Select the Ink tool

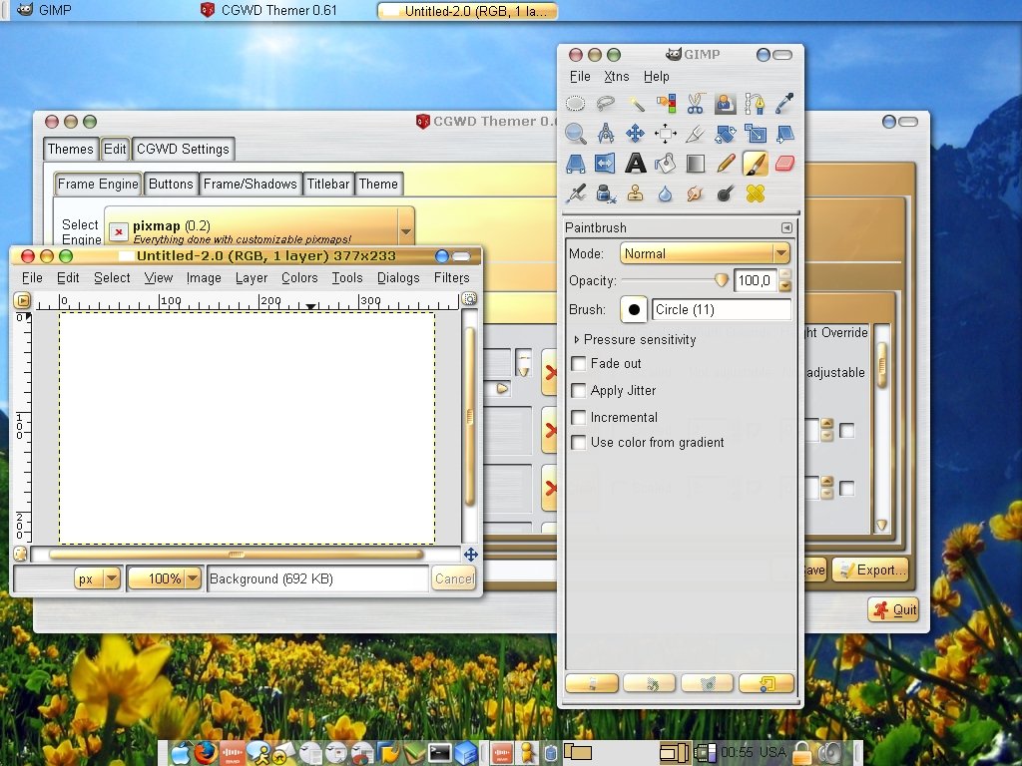[606, 193]
